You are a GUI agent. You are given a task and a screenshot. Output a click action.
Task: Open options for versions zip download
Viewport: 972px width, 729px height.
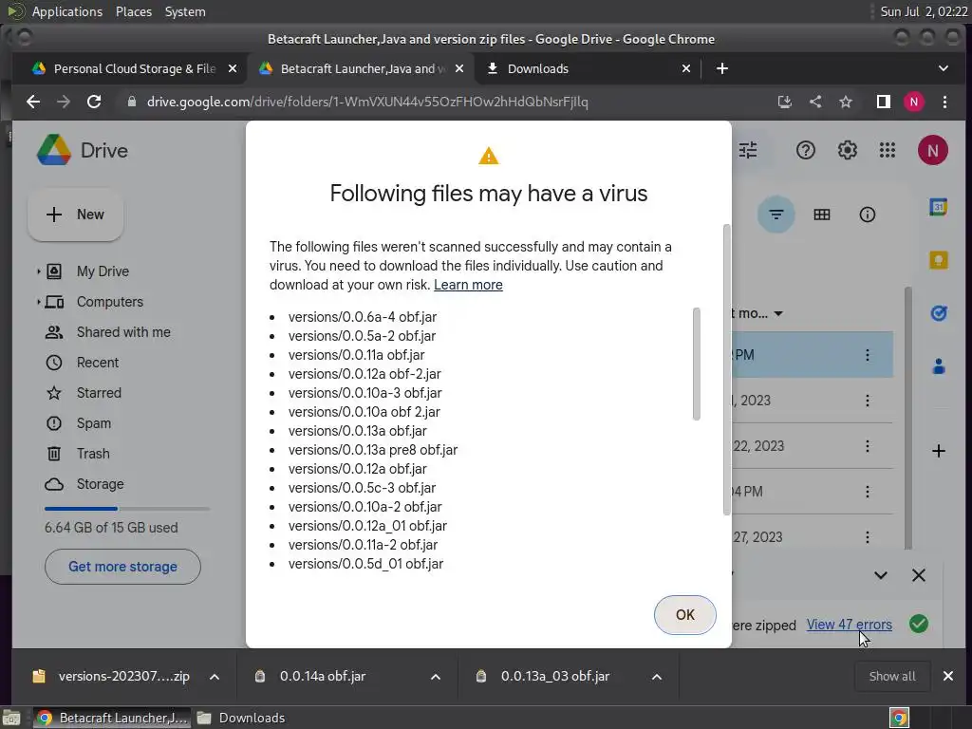(215, 677)
